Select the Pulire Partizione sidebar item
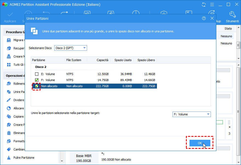 point(24,158)
